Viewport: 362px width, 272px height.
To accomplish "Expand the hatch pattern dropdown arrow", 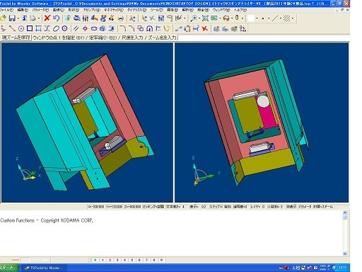I will tap(293, 18).
